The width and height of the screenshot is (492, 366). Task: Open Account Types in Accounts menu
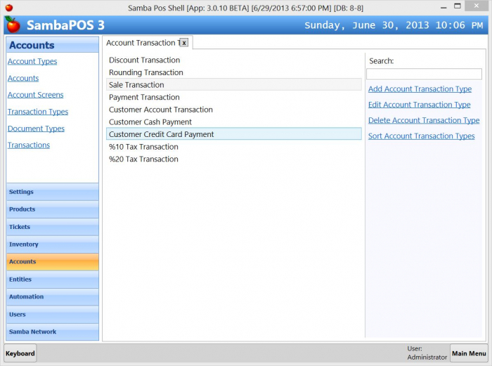tap(32, 62)
